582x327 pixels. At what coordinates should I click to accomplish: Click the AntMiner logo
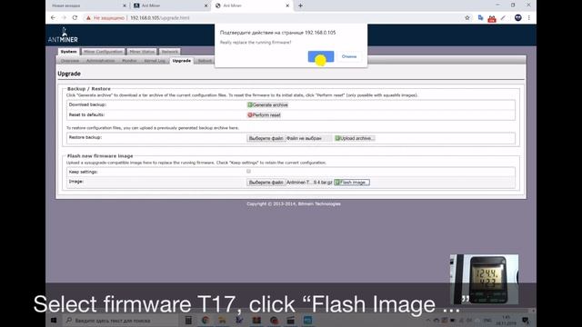click(63, 35)
